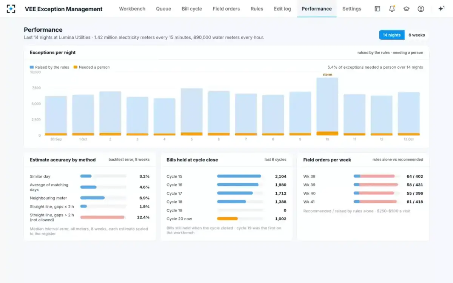Click the VEE app logo icon

11,9
